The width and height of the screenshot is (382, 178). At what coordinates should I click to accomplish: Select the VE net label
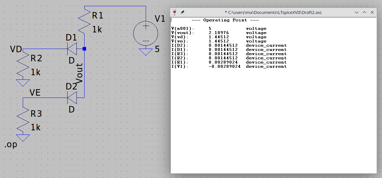coord(35,93)
